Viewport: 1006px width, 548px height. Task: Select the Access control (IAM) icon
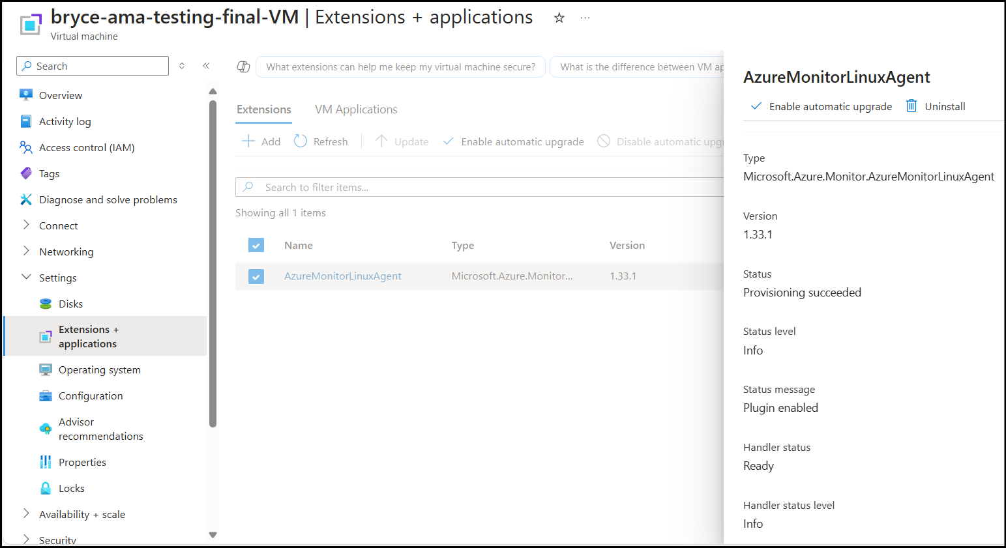point(26,147)
